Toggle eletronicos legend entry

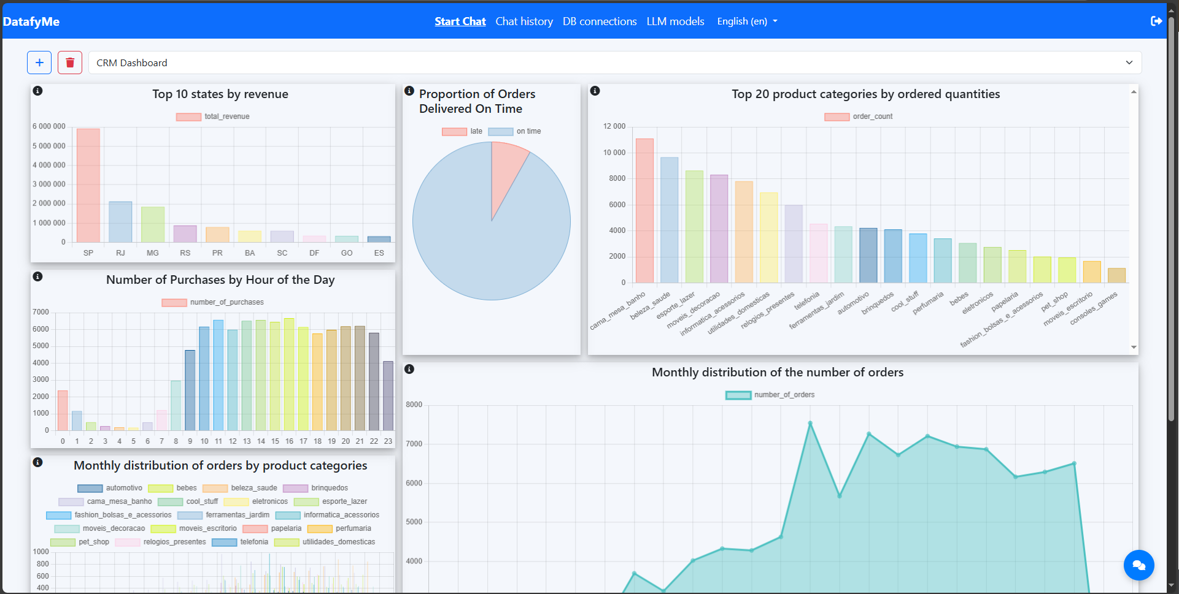256,501
